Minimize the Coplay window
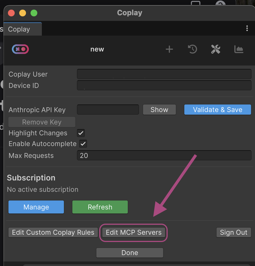This screenshot has height=266, width=255. (x=23, y=13)
